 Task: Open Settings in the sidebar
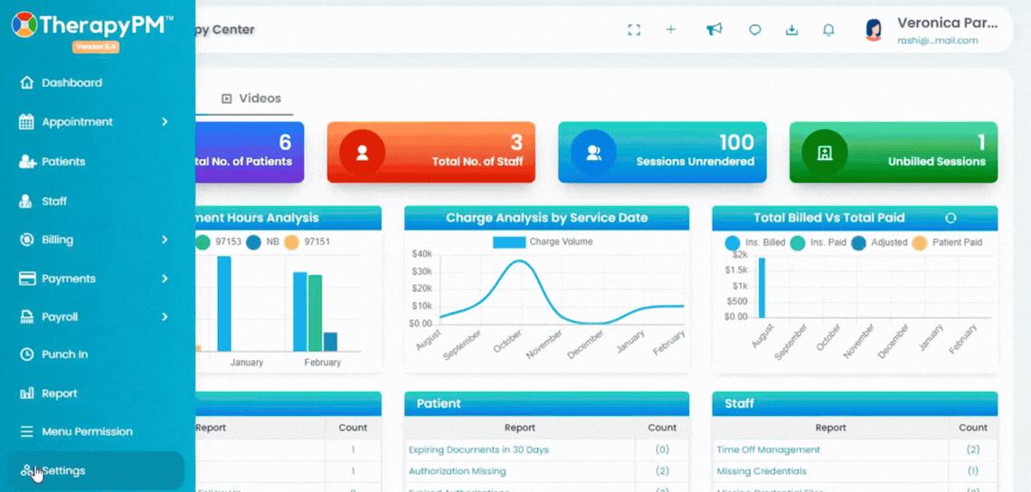[96, 471]
